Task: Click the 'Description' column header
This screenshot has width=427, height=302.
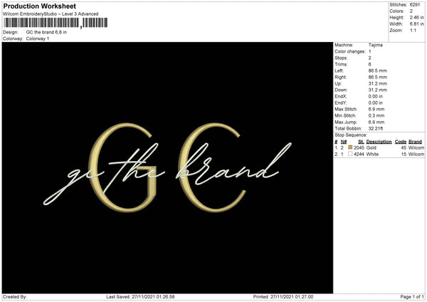Action: [x=379, y=142]
